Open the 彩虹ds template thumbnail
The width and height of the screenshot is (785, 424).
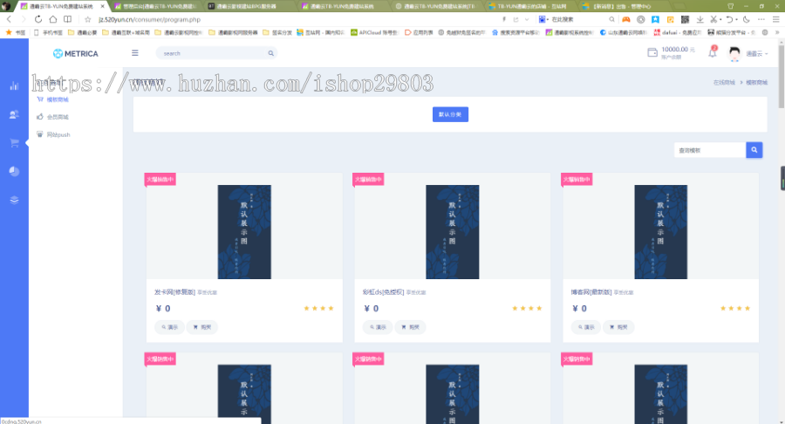click(x=453, y=232)
